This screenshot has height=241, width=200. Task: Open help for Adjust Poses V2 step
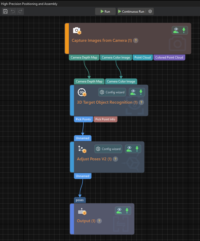[116, 159]
